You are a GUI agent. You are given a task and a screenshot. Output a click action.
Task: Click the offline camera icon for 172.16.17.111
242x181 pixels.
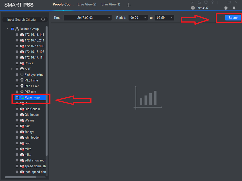pyautogui.click(x=22, y=58)
